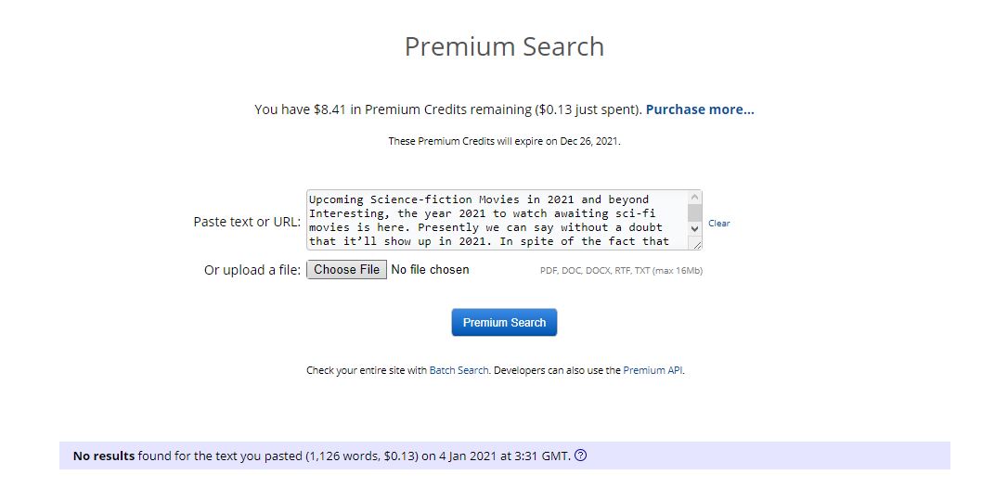This screenshot has height=488, width=982.
Task: Clear the pasted text via Clear link
Action: coord(718,224)
